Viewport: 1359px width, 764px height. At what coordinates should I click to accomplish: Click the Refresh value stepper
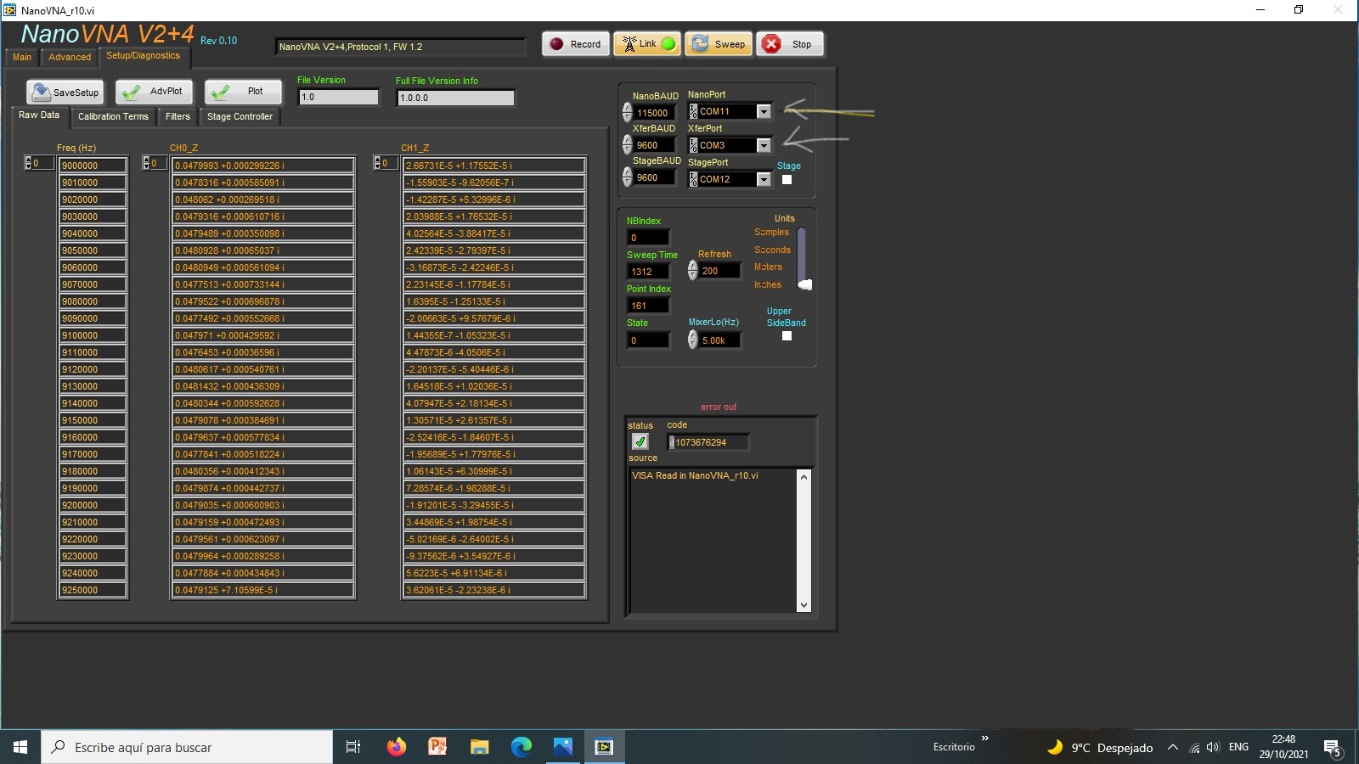click(692, 270)
